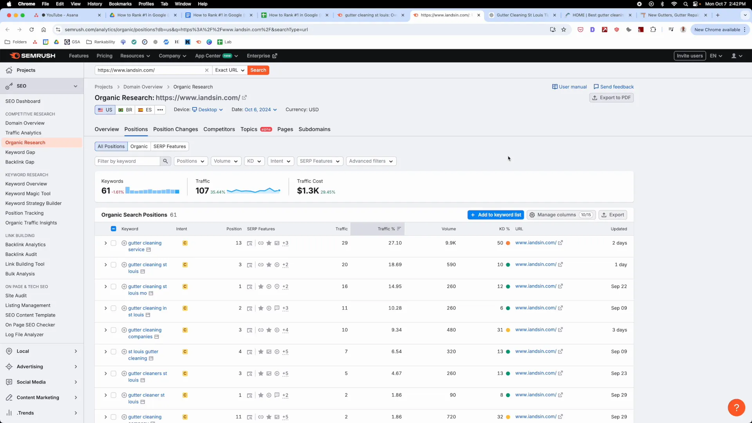Click the reviews star icon in 'gutter cleaning service' row
Viewport: 752px width, 423px height.
pyautogui.click(x=269, y=243)
